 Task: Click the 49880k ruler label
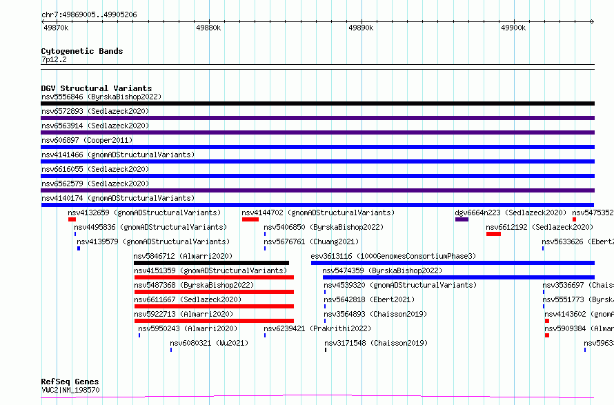point(208,28)
